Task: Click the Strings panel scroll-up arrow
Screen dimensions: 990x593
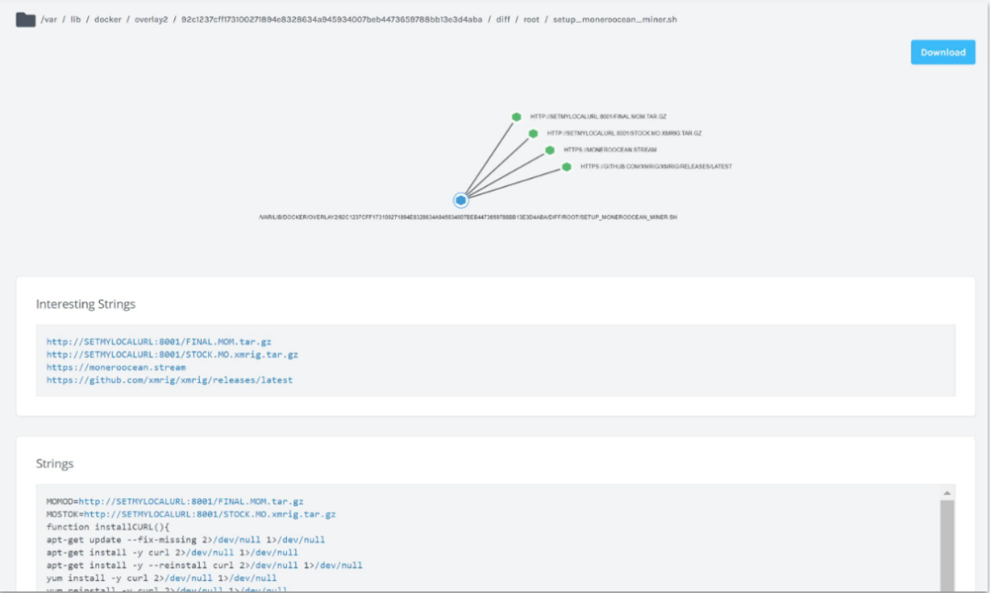Action: pos(946,493)
